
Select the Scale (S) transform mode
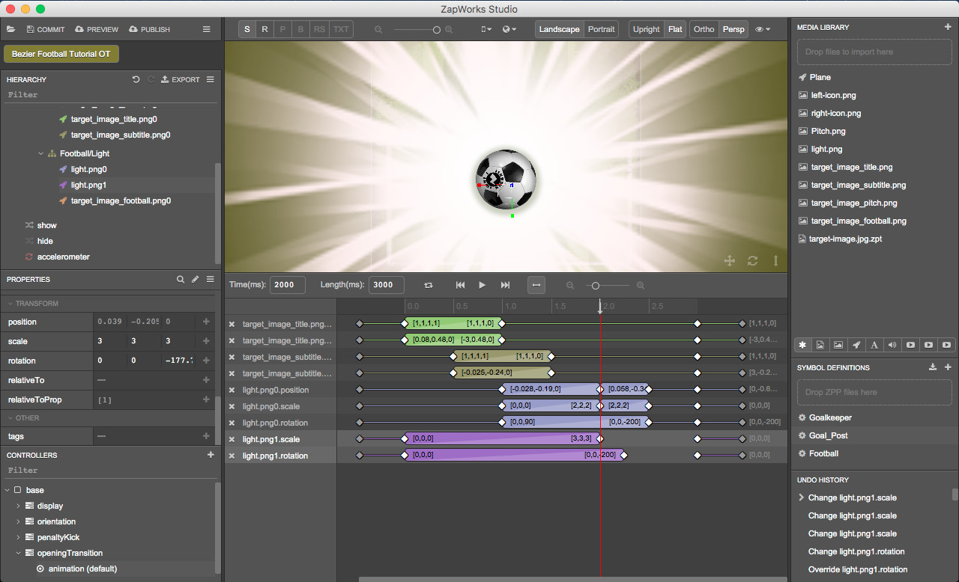[x=246, y=28]
